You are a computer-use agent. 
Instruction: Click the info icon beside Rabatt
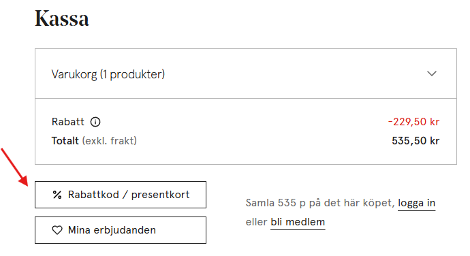(95, 122)
